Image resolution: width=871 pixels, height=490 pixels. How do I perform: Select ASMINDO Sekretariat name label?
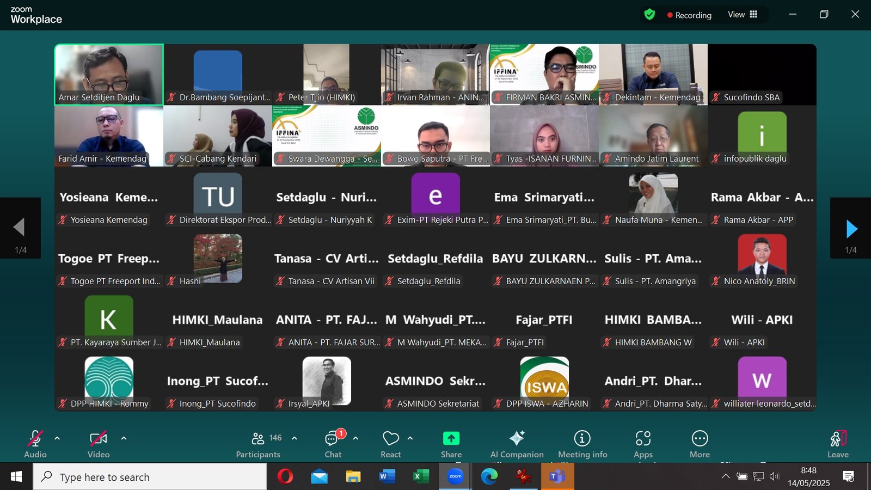pyautogui.click(x=438, y=403)
